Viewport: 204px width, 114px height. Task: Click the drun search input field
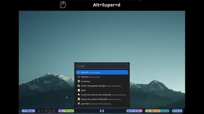coord(102,66)
